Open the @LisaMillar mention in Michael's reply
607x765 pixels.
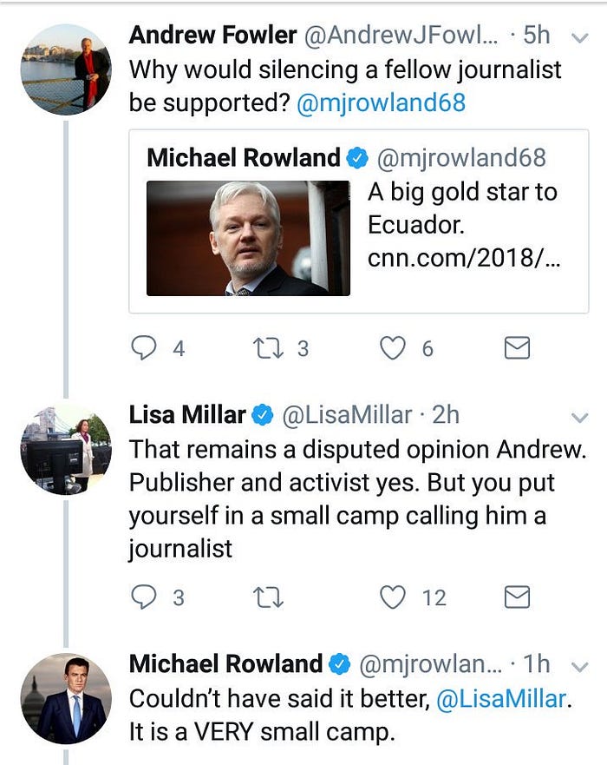[x=501, y=699]
